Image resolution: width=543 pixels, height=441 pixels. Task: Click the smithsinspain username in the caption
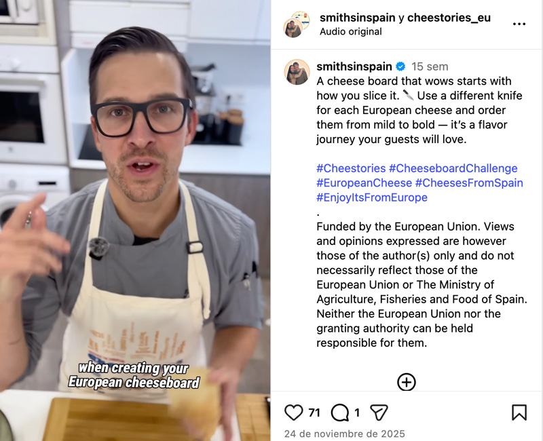click(354, 66)
